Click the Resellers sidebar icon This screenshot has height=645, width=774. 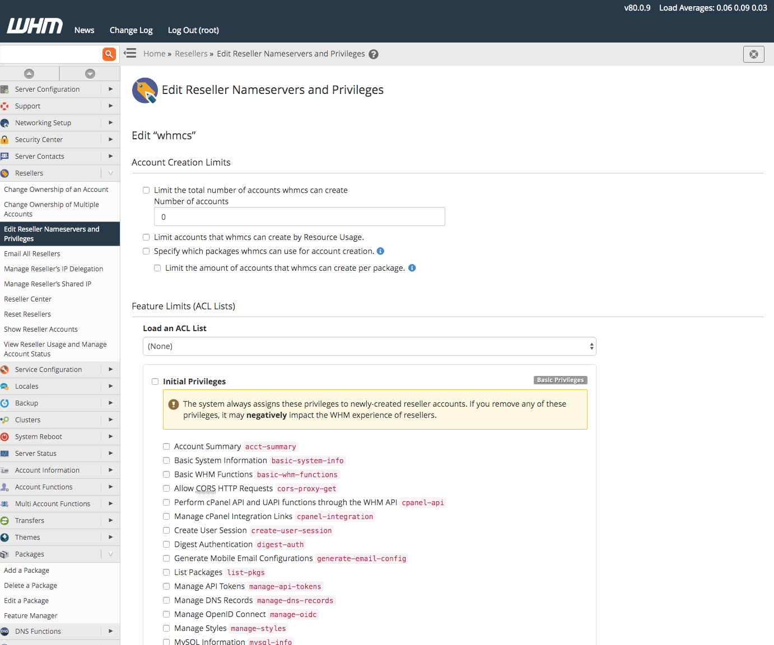pos(4,173)
